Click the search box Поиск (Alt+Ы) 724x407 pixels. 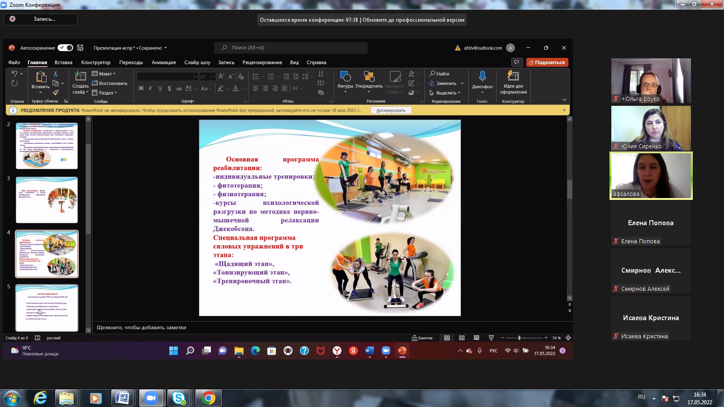point(291,47)
